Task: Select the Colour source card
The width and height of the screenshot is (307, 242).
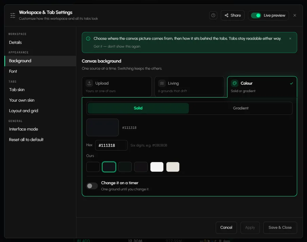Action: [262, 87]
